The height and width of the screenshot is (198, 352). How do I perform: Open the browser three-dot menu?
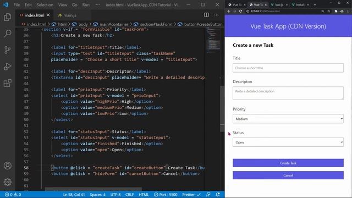coord(348,11)
